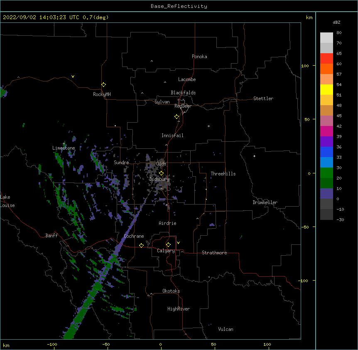Click the -100 tick on the horizontal axis

point(52,344)
